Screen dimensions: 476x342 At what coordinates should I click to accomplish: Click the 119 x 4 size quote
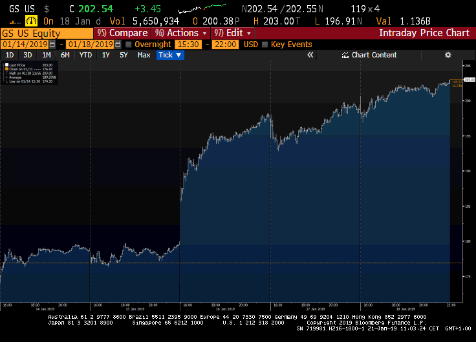pos(365,9)
